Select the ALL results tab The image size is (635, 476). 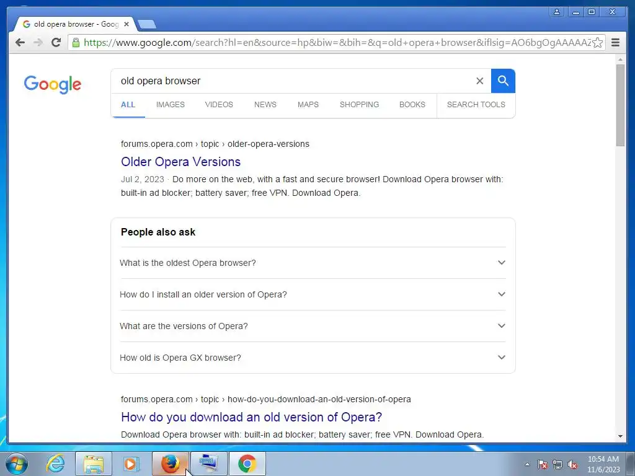coord(128,104)
